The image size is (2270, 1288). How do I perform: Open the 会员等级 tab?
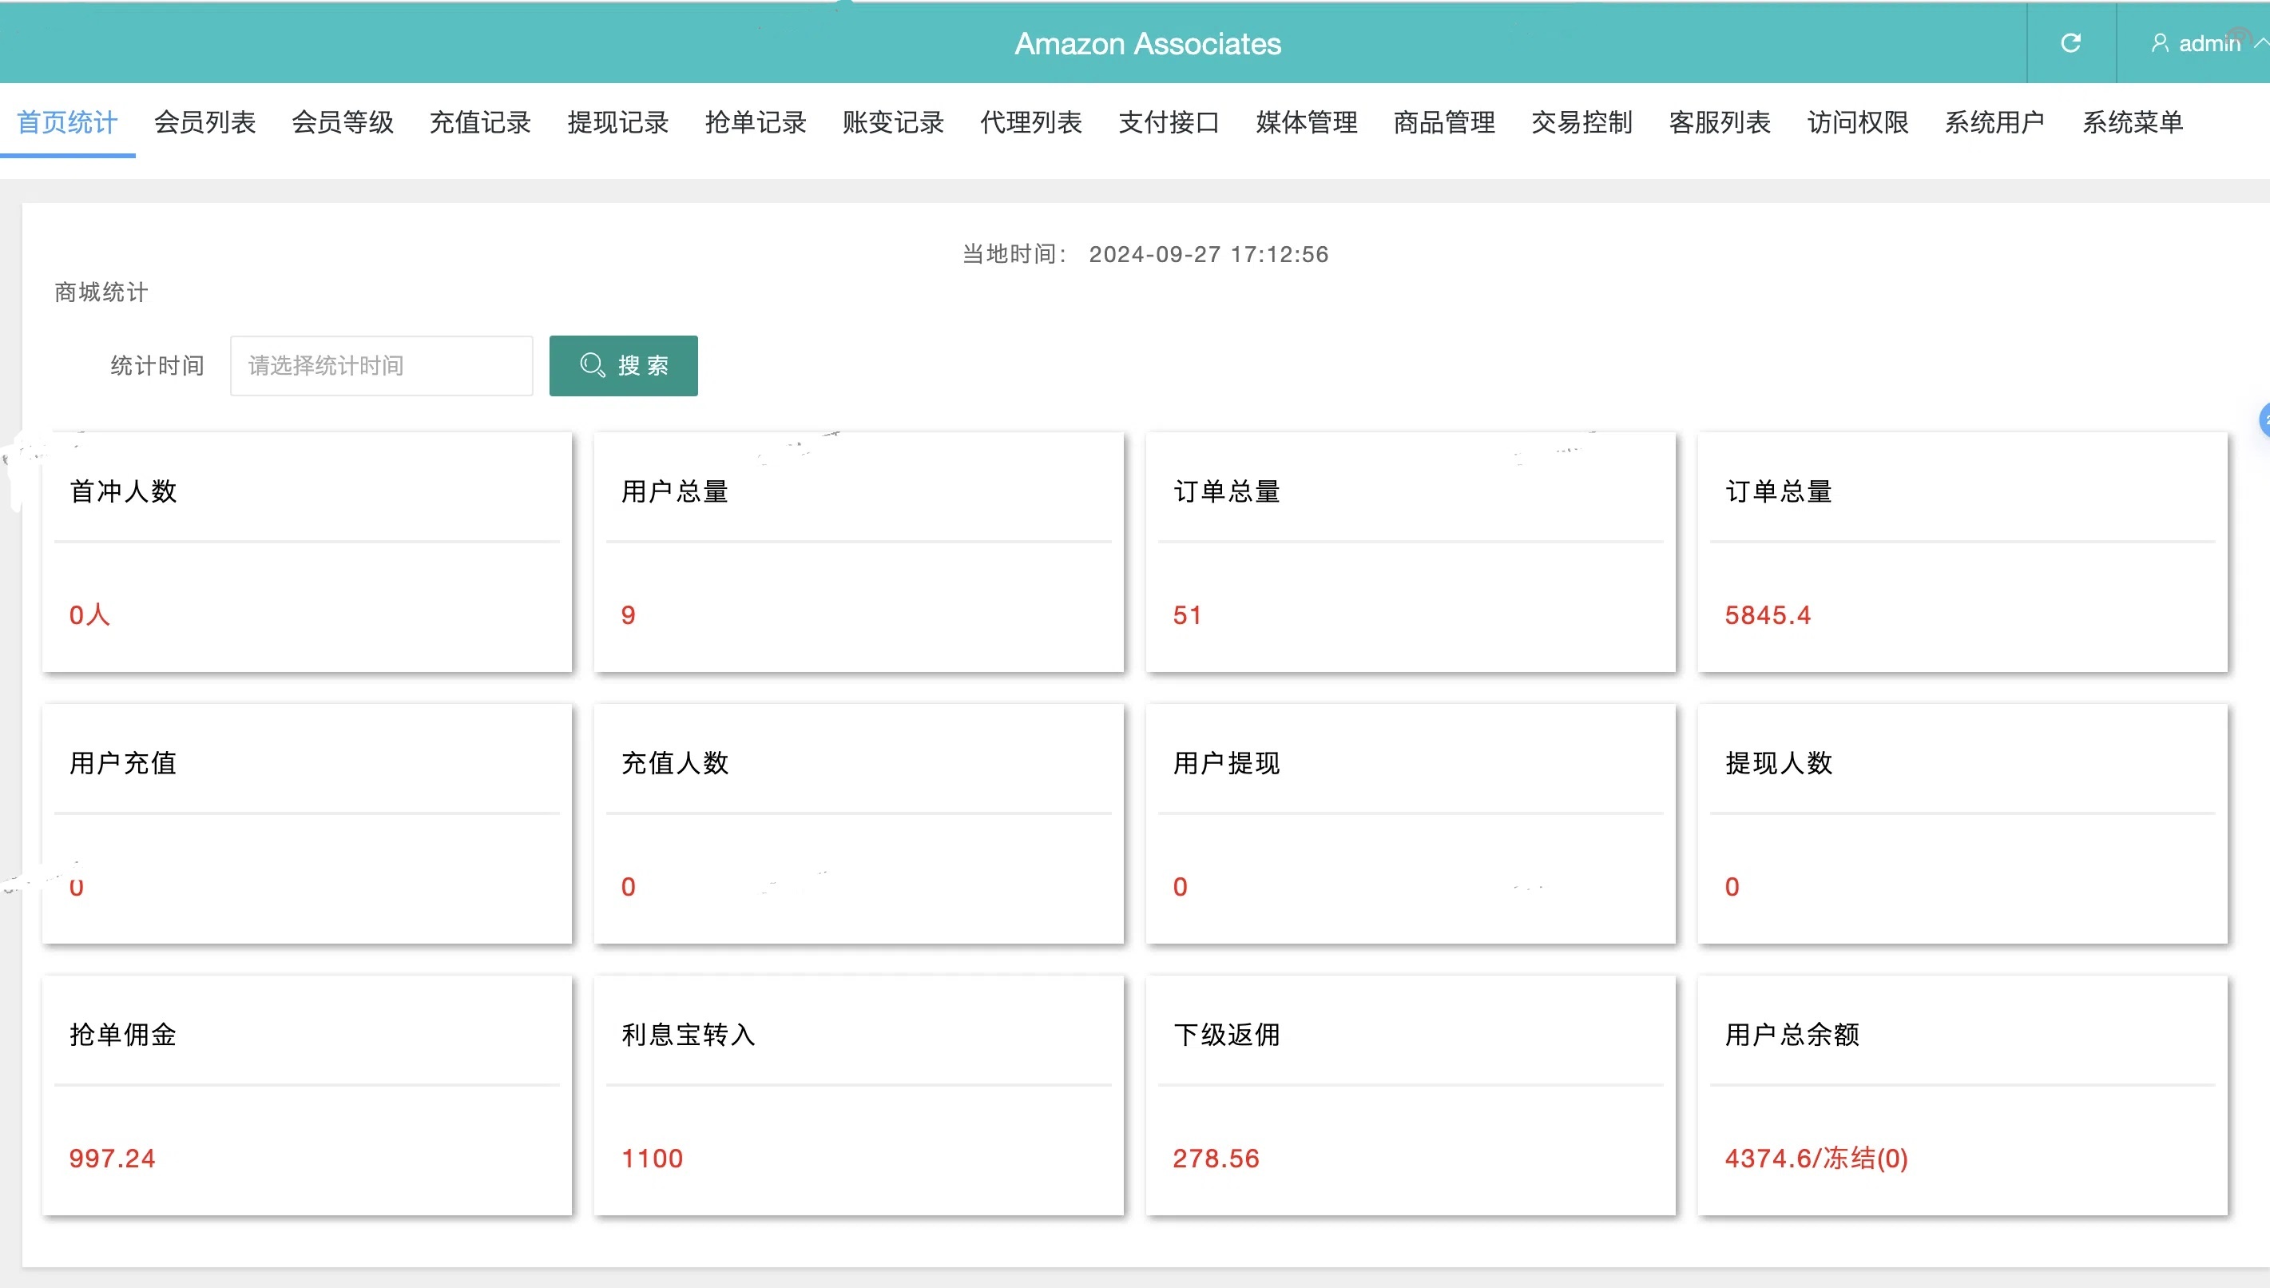tap(342, 122)
